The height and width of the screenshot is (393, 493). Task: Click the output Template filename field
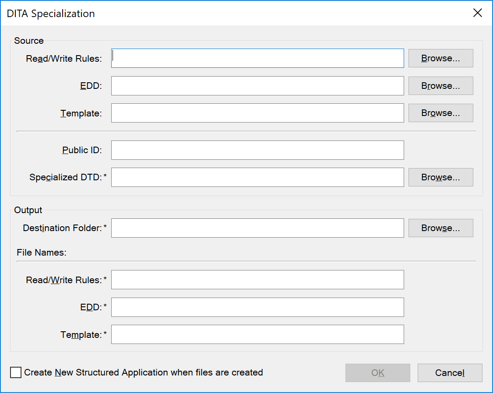[x=257, y=334]
